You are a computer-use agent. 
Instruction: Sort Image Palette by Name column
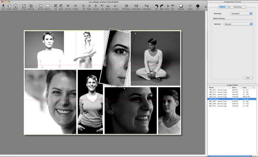[220, 88]
